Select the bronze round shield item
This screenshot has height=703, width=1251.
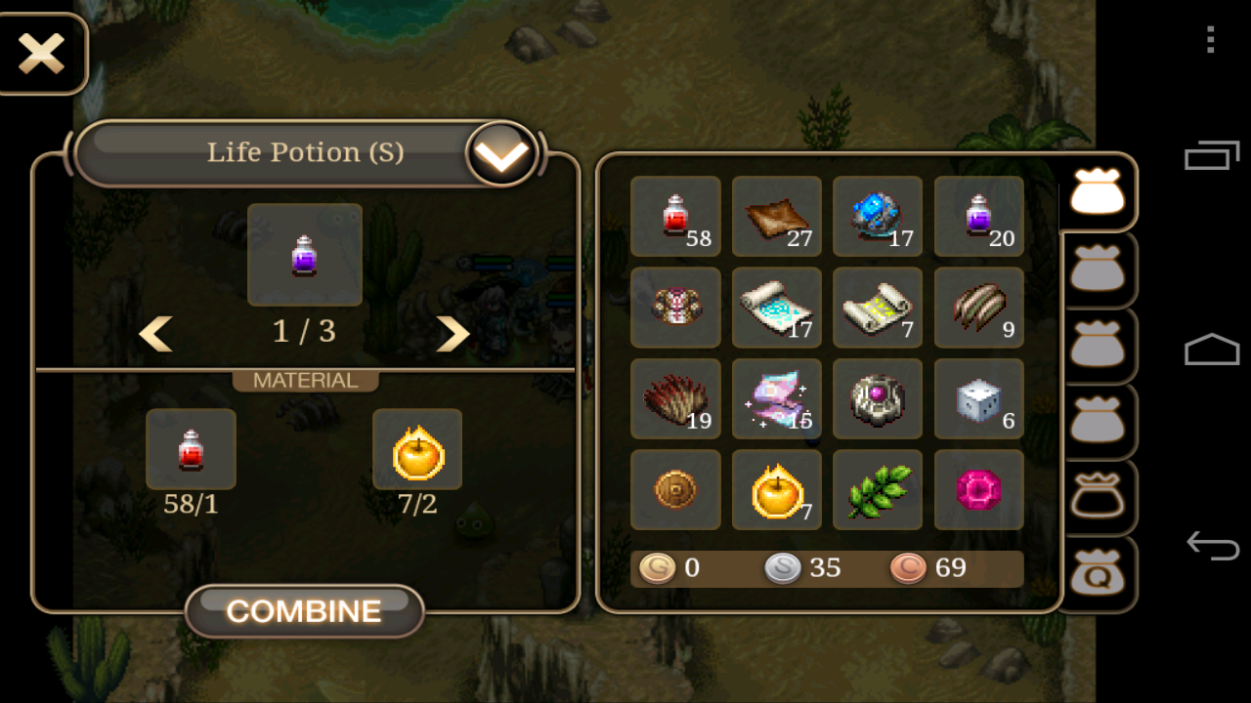point(675,490)
